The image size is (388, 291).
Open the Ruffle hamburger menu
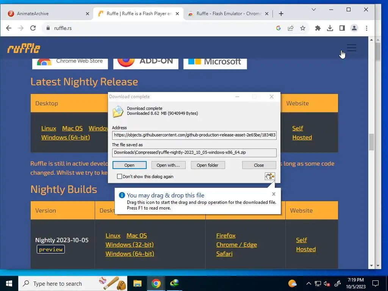(x=351, y=47)
